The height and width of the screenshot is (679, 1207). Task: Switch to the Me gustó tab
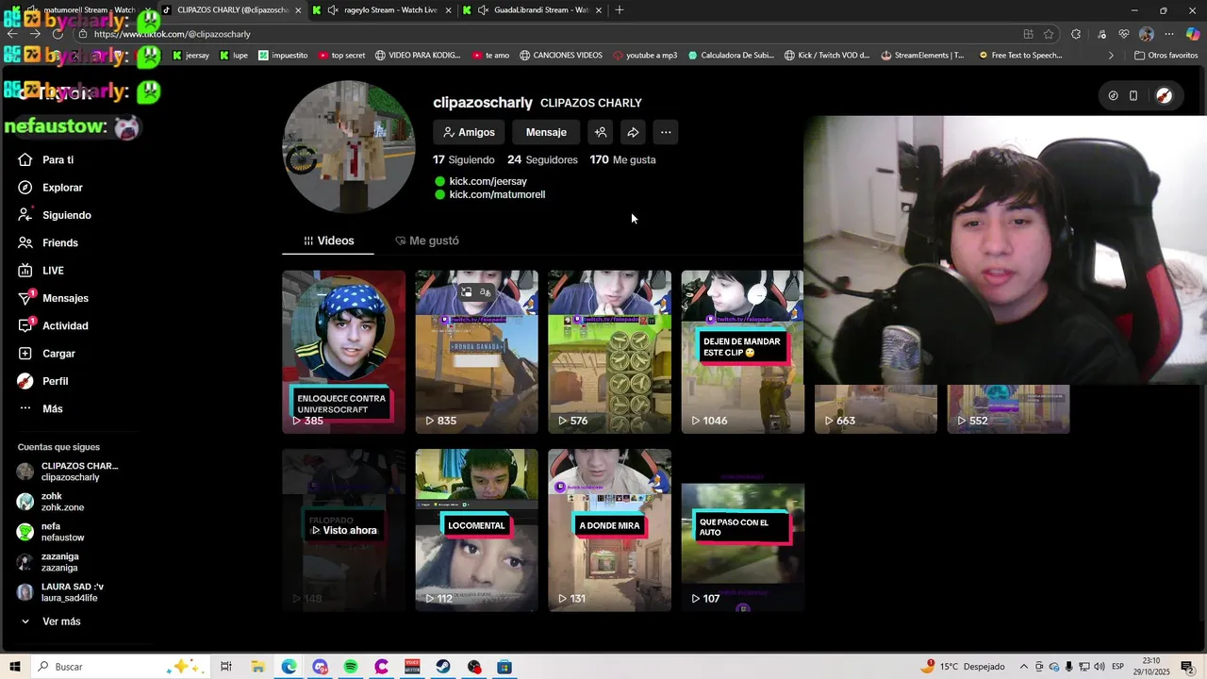[x=427, y=240]
